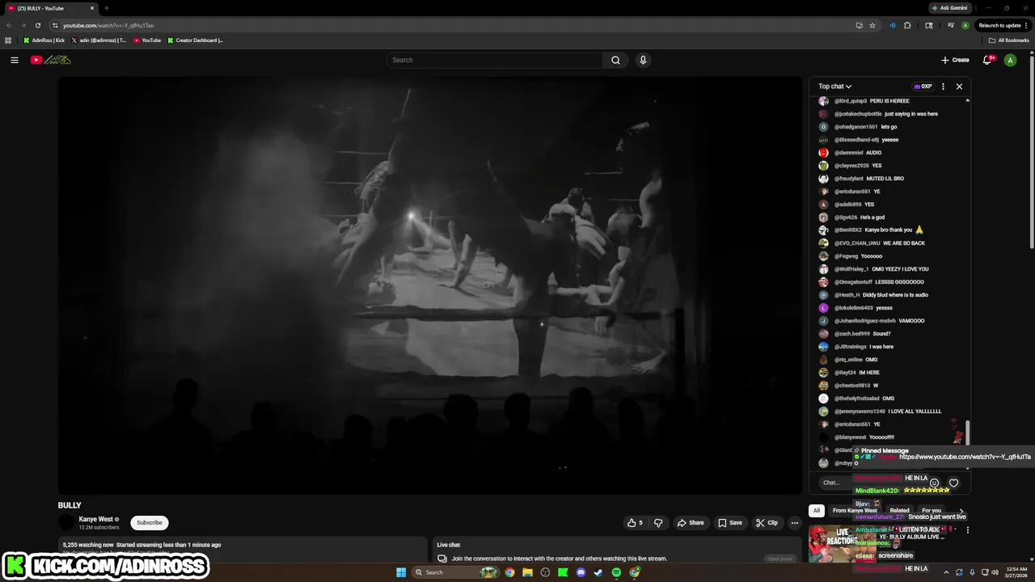Screen dimensions: 1035x582
Task: Open Chrome extensions puzzle icon
Action: (x=907, y=25)
